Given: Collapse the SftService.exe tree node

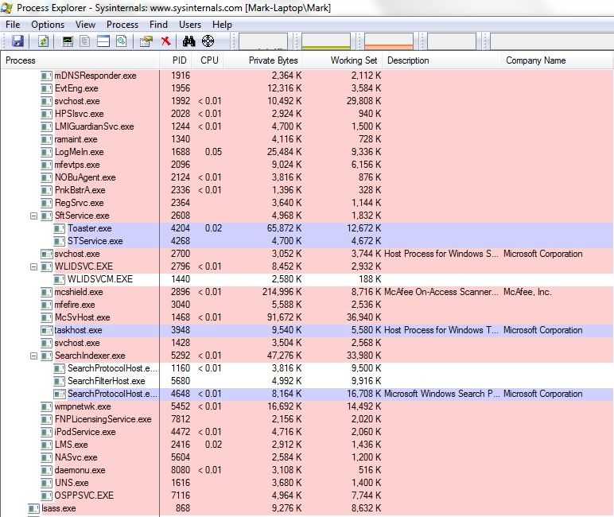Looking at the screenshot, I should pyautogui.click(x=34, y=216).
